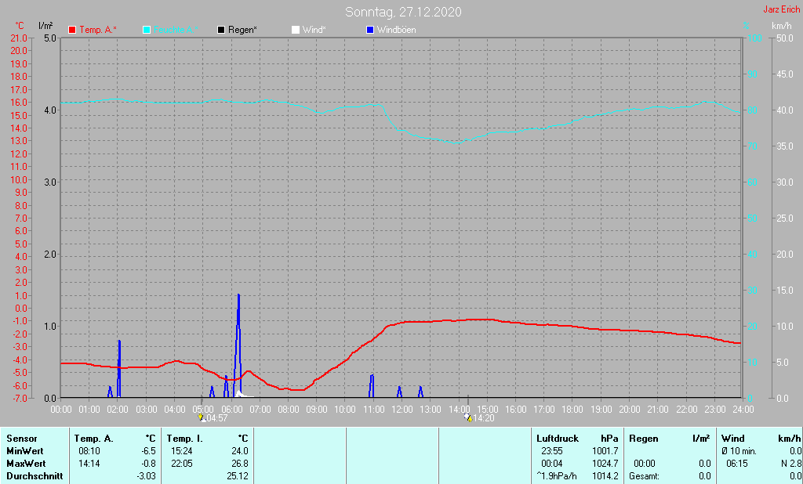Screen dimensions: 803x484
Task: Click the 'Gesamt:' rain total label
Action: (645, 476)
